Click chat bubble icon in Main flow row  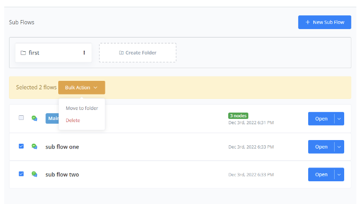(34, 118)
